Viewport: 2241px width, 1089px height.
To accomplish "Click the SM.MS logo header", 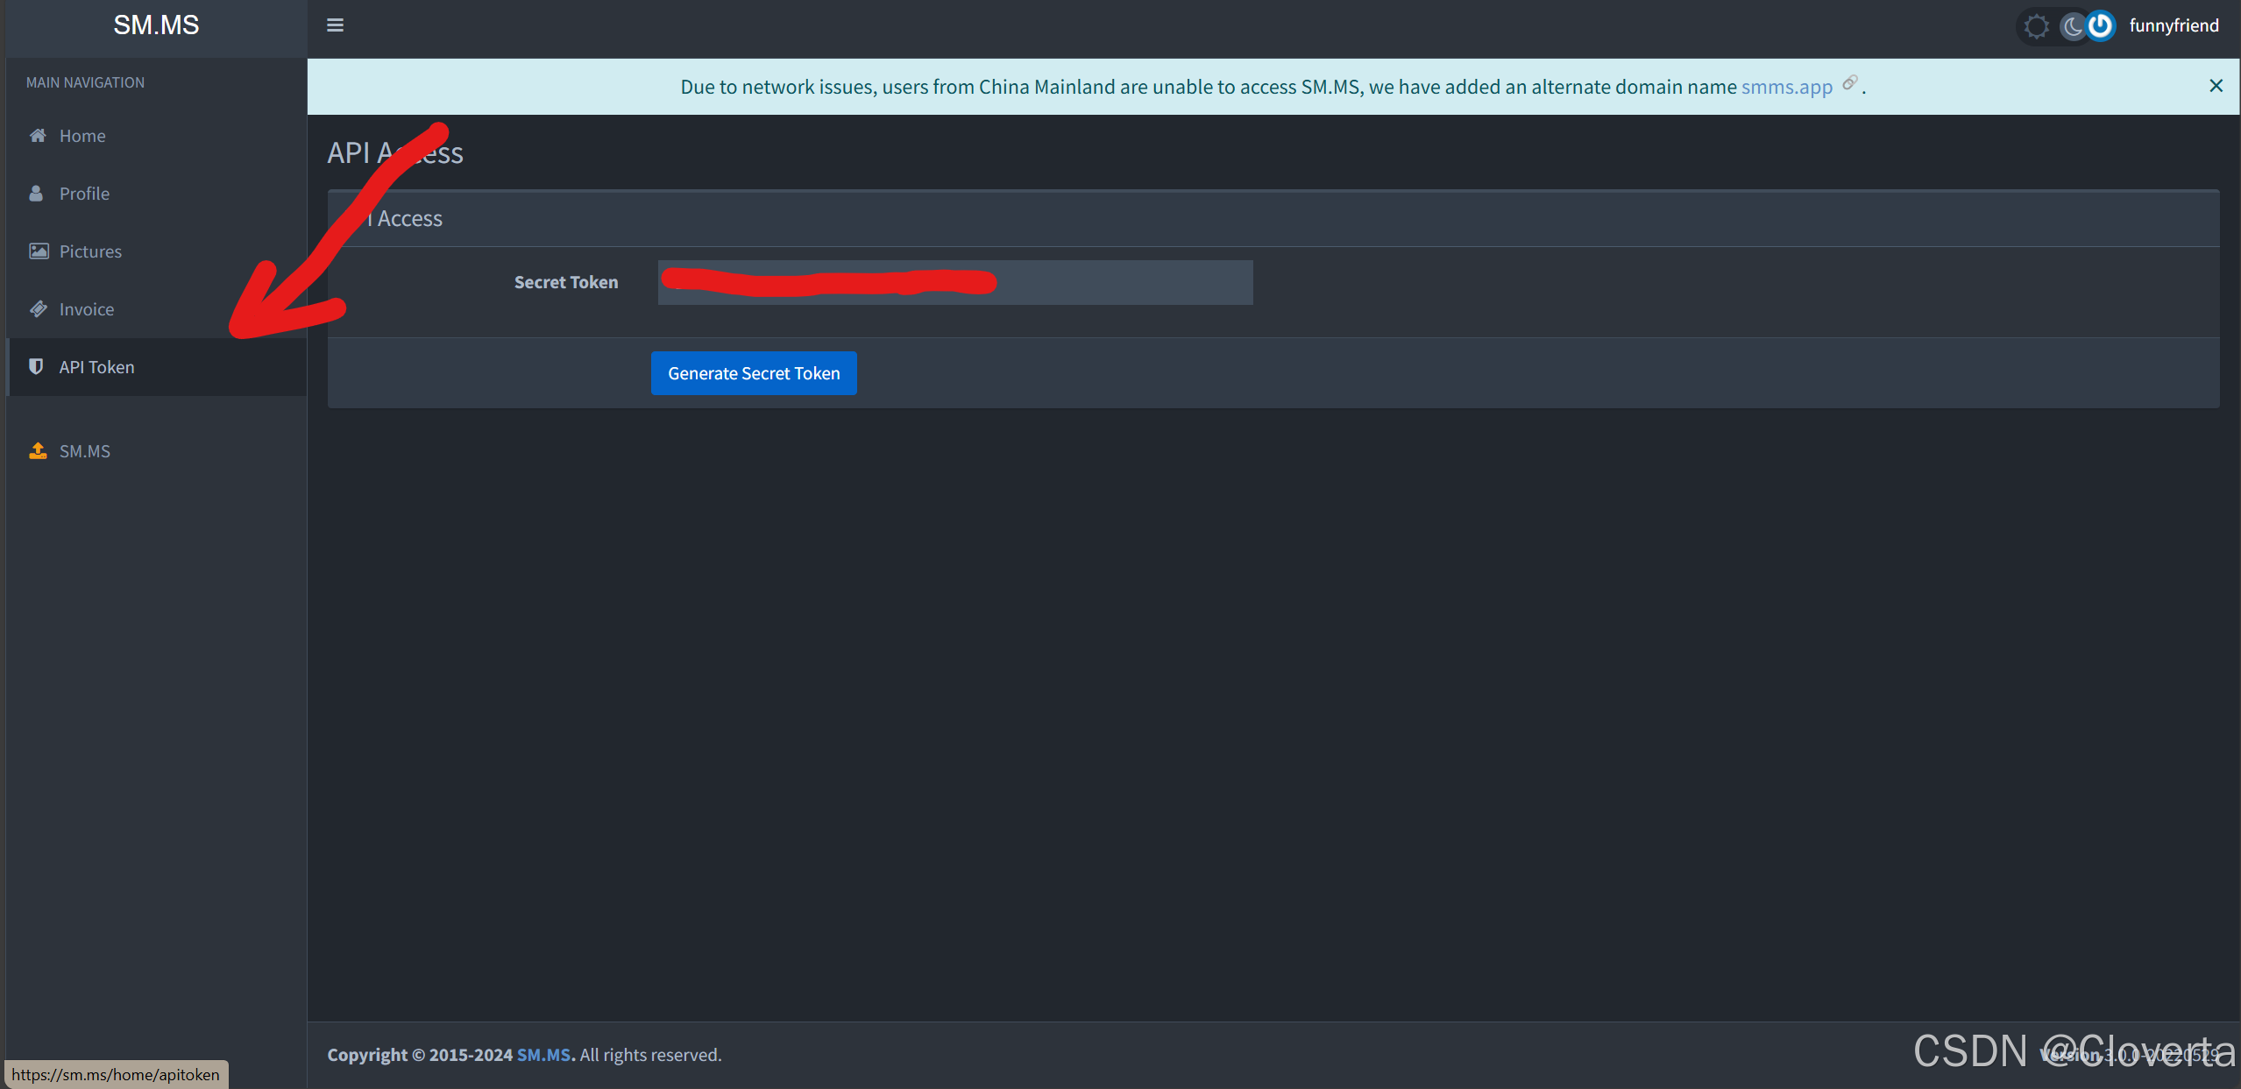I will pos(156,25).
